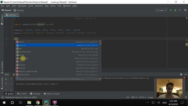Screen dimensions: 188x106
Task: Open the File menu
Action: pyautogui.click(x=3, y=6)
